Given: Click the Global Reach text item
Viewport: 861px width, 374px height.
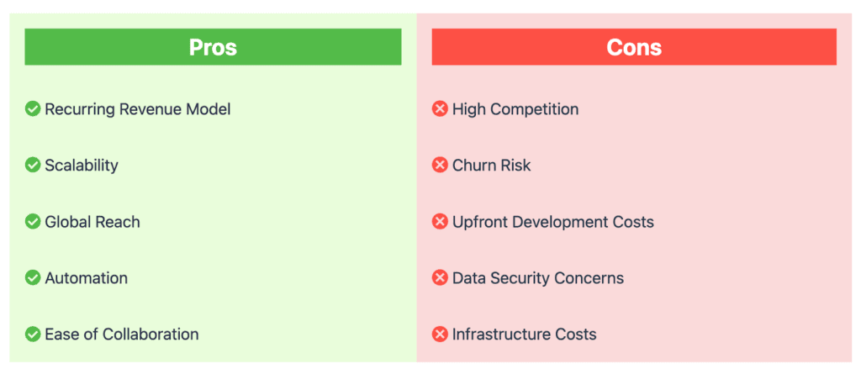Looking at the screenshot, I should [92, 221].
